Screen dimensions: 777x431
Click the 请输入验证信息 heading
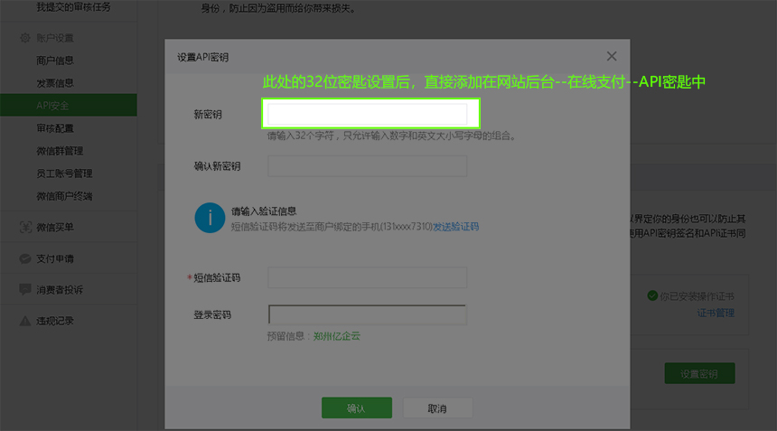pyautogui.click(x=264, y=211)
